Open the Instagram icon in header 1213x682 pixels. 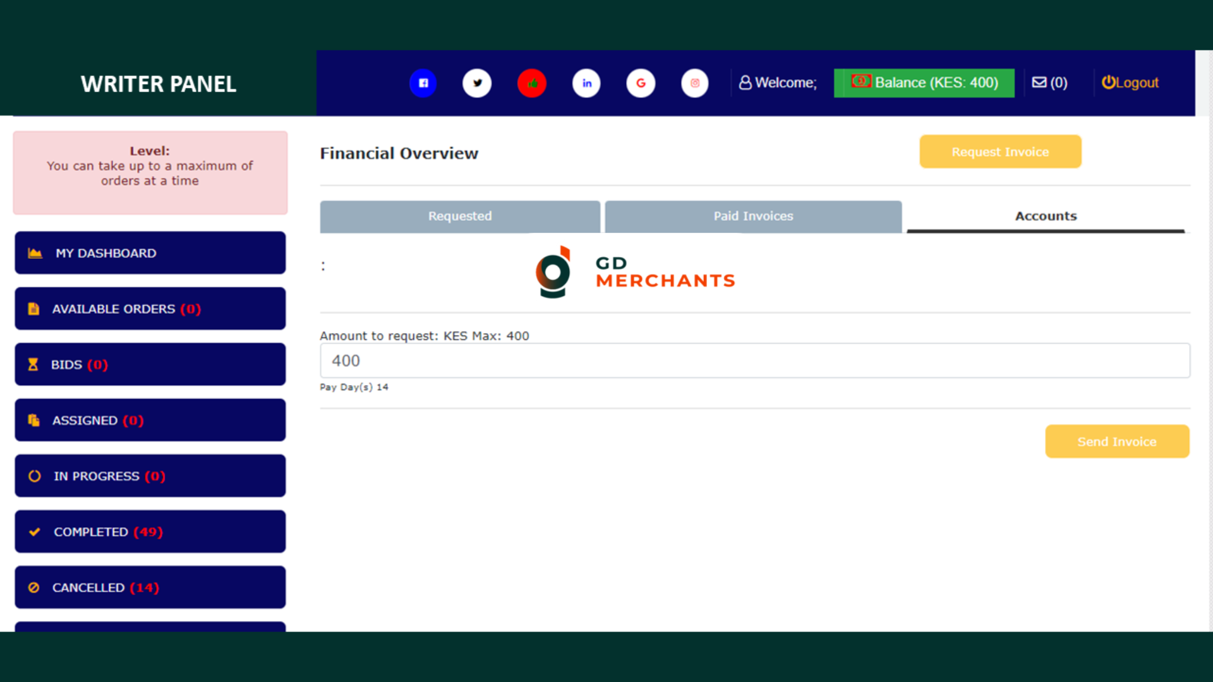click(695, 83)
